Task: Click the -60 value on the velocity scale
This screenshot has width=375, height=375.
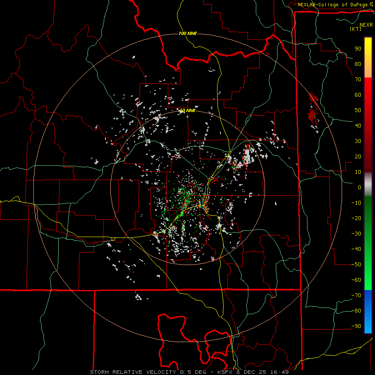Action: (x=356, y=280)
